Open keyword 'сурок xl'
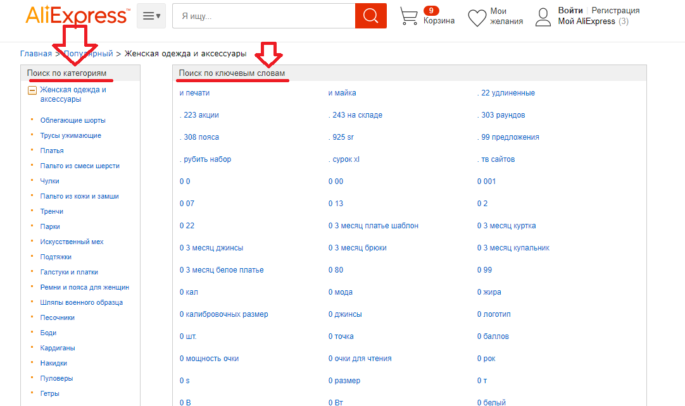Screen dimensions: 685x406 (x=344, y=159)
